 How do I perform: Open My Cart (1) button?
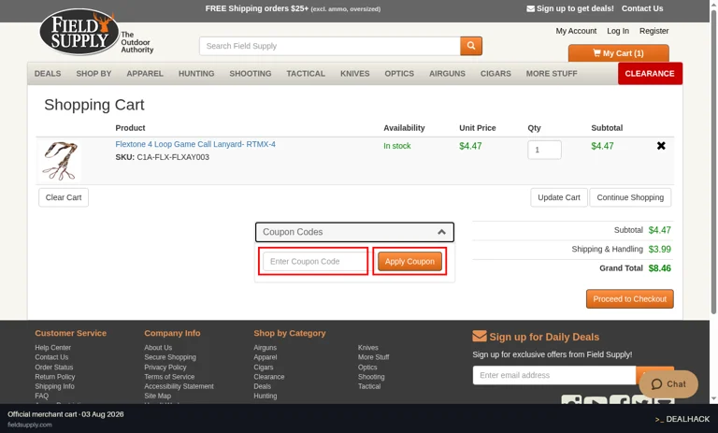coord(618,53)
